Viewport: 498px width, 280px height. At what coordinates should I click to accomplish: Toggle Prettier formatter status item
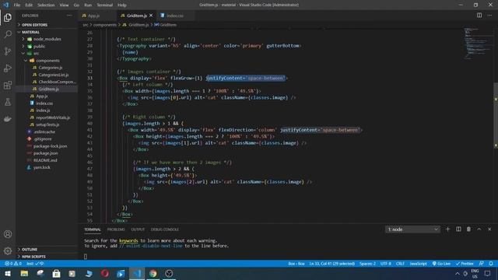coord(465,264)
